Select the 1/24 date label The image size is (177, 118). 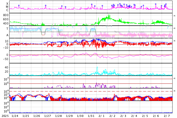(x=15, y=116)
